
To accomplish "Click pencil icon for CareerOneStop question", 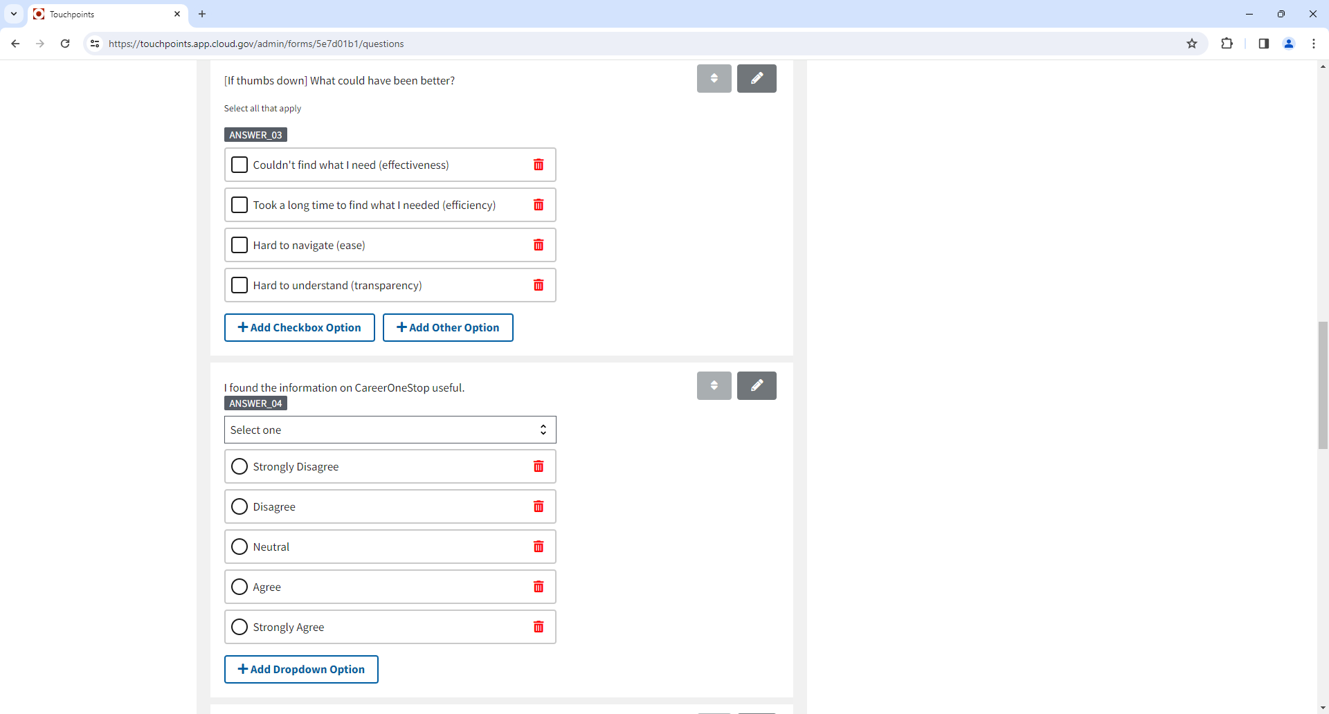I will tap(757, 385).
